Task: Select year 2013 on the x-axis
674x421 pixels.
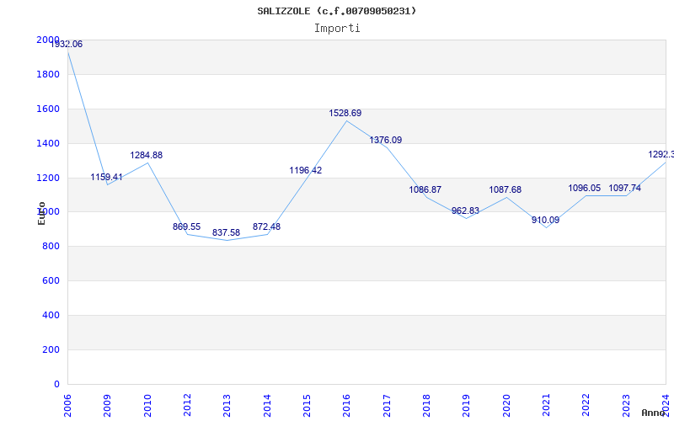Action: tap(227, 404)
